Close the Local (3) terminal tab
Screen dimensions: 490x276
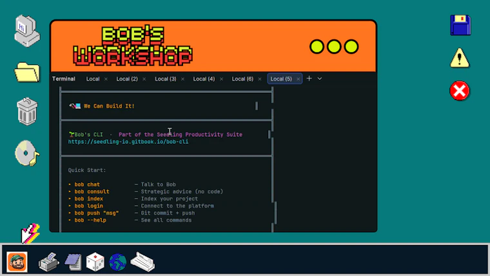pos(182,79)
